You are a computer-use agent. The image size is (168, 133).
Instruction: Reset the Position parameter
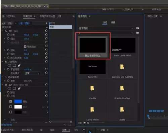[x=46, y=35]
